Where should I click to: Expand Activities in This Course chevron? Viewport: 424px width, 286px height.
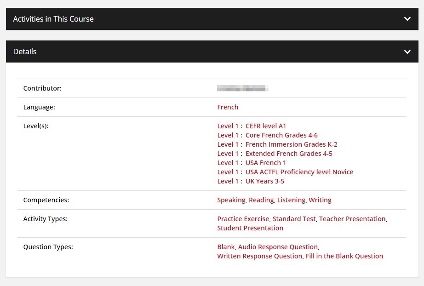(407, 19)
